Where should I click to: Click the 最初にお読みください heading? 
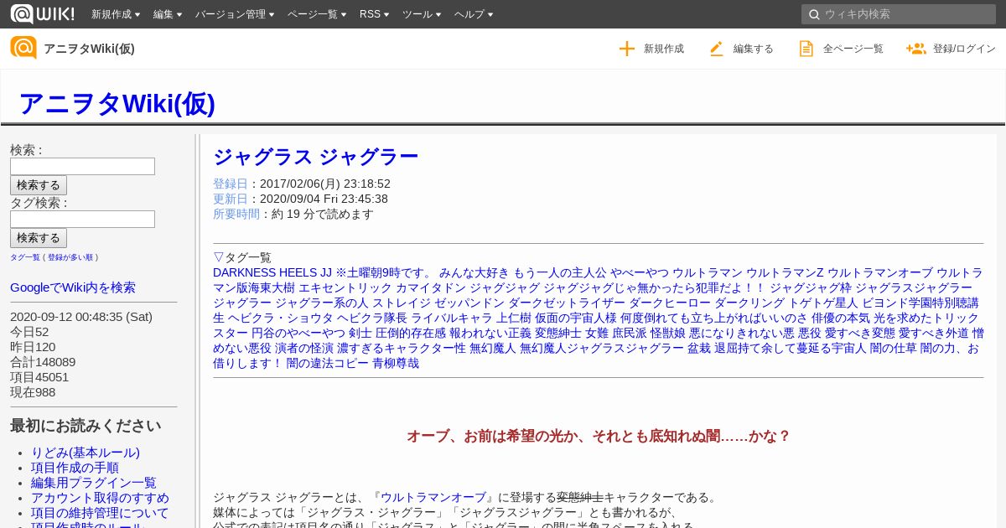click(x=86, y=426)
